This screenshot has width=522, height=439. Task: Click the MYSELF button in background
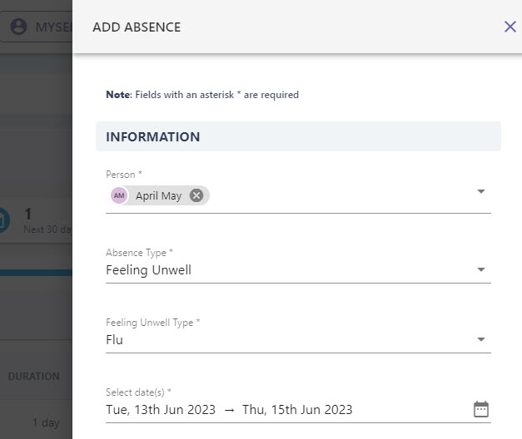36,27
